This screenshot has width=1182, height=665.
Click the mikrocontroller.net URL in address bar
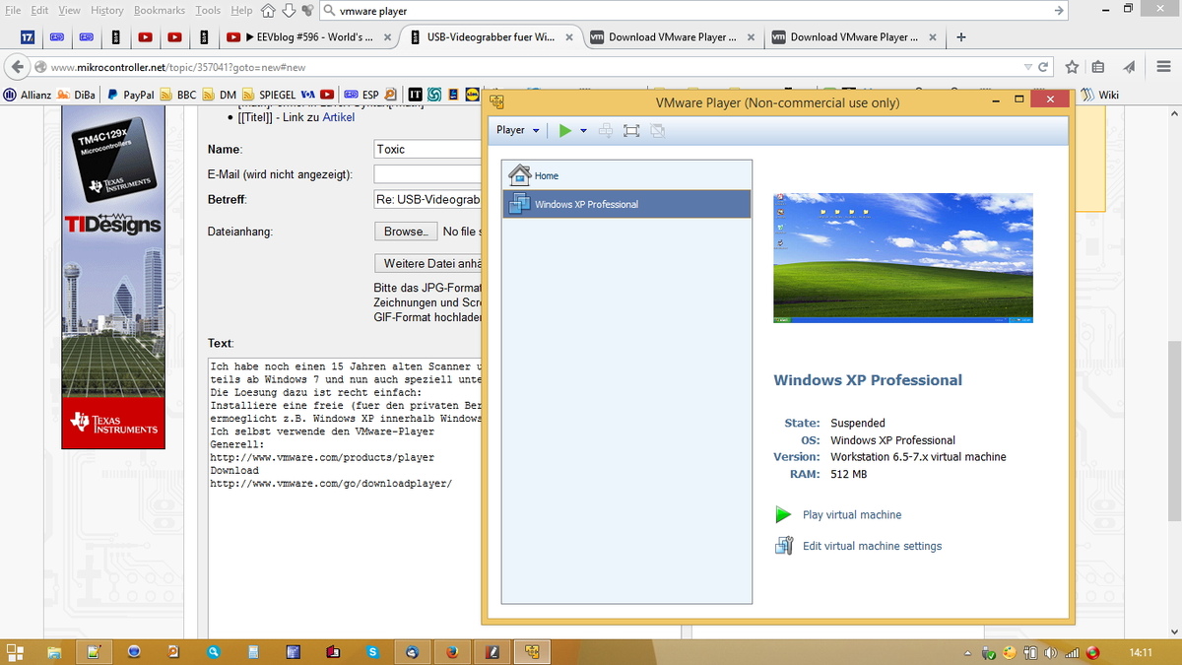tap(178, 68)
